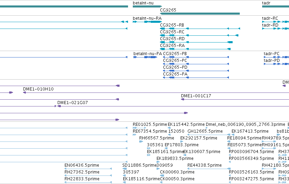Image resolution: width=289 pixels, height=184 pixels.
Task: Click the EK115442.5prime EST label
Action: [186, 124]
